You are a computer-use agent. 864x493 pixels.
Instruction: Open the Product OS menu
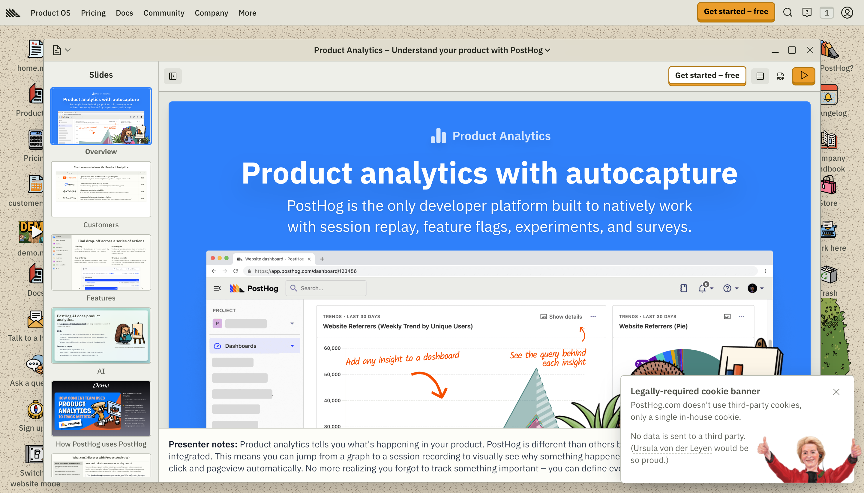pos(50,13)
